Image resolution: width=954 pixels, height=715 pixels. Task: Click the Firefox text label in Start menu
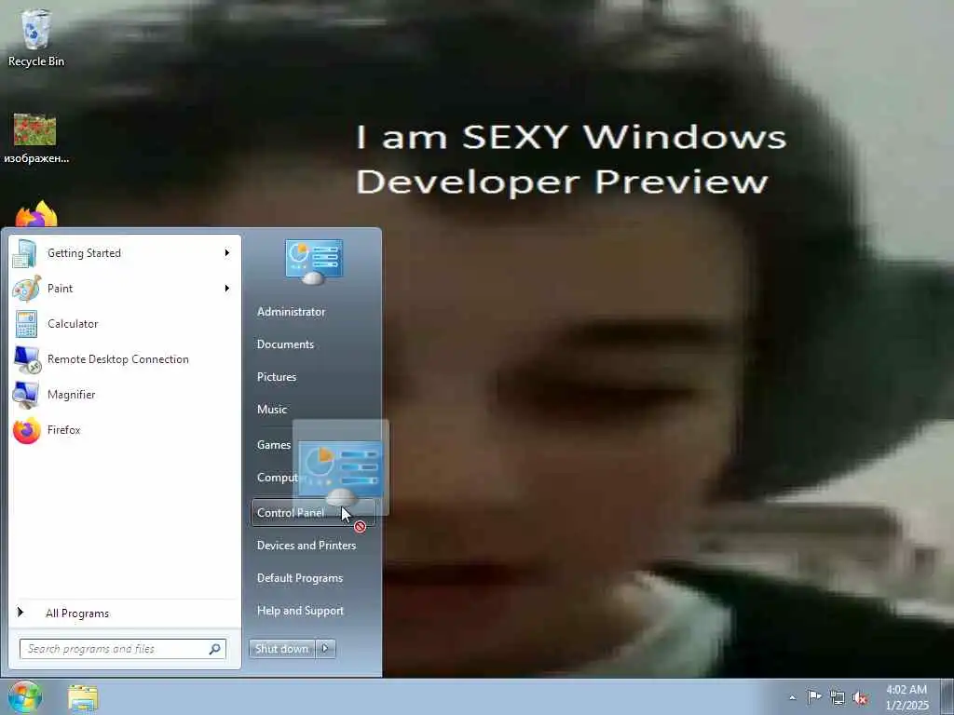tap(64, 430)
